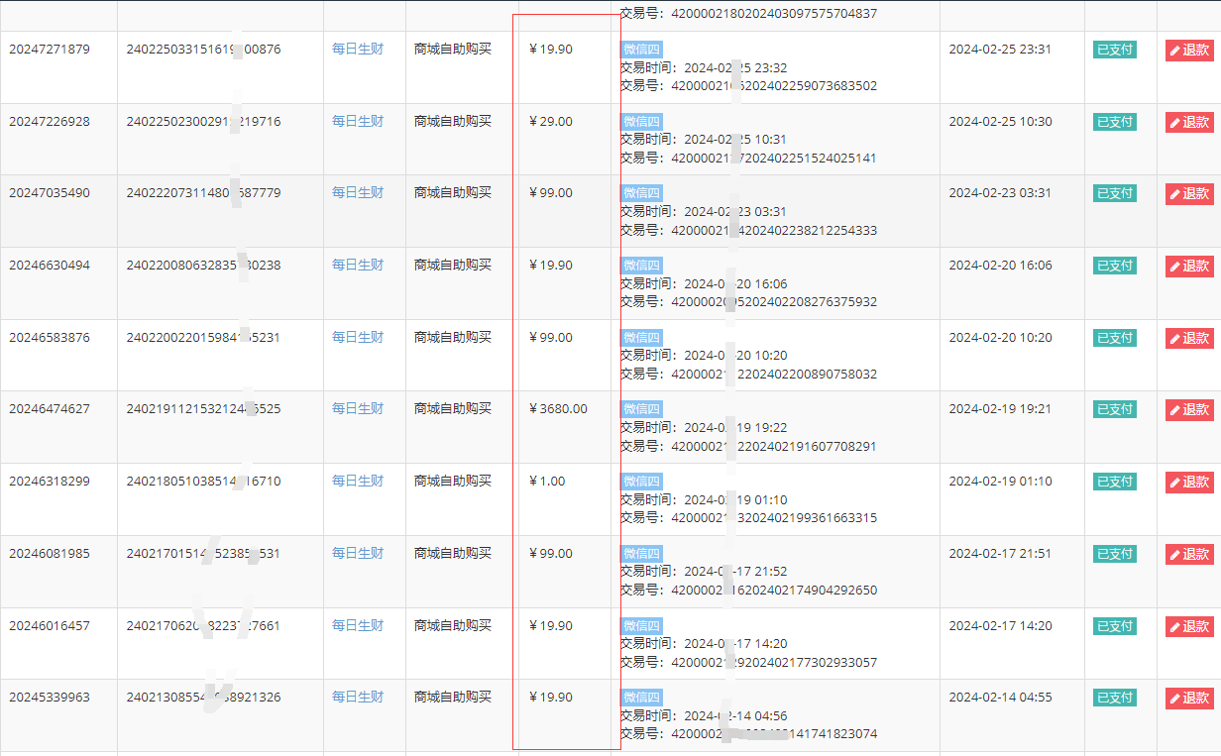This screenshot has width=1221, height=756.
Task: Click 已支付 badge for order 20246630494
Action: pyautogui.click(x=1114, y=266)
